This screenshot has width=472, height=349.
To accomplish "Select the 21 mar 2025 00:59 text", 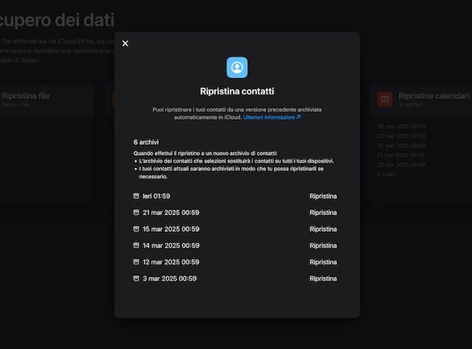I will coord(171,213).
